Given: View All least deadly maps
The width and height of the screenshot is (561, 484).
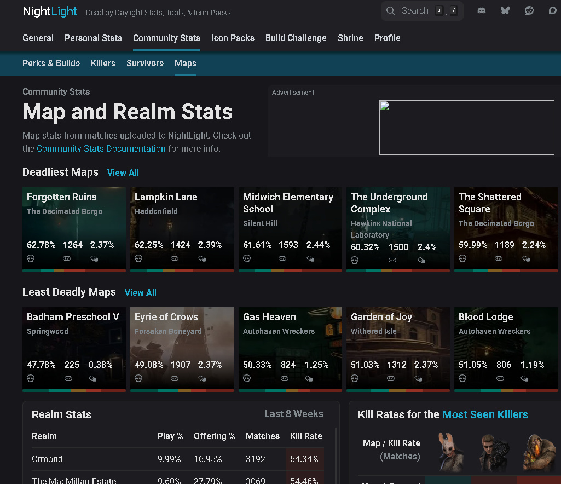Looking at the screenshot, I should (141, 292).
